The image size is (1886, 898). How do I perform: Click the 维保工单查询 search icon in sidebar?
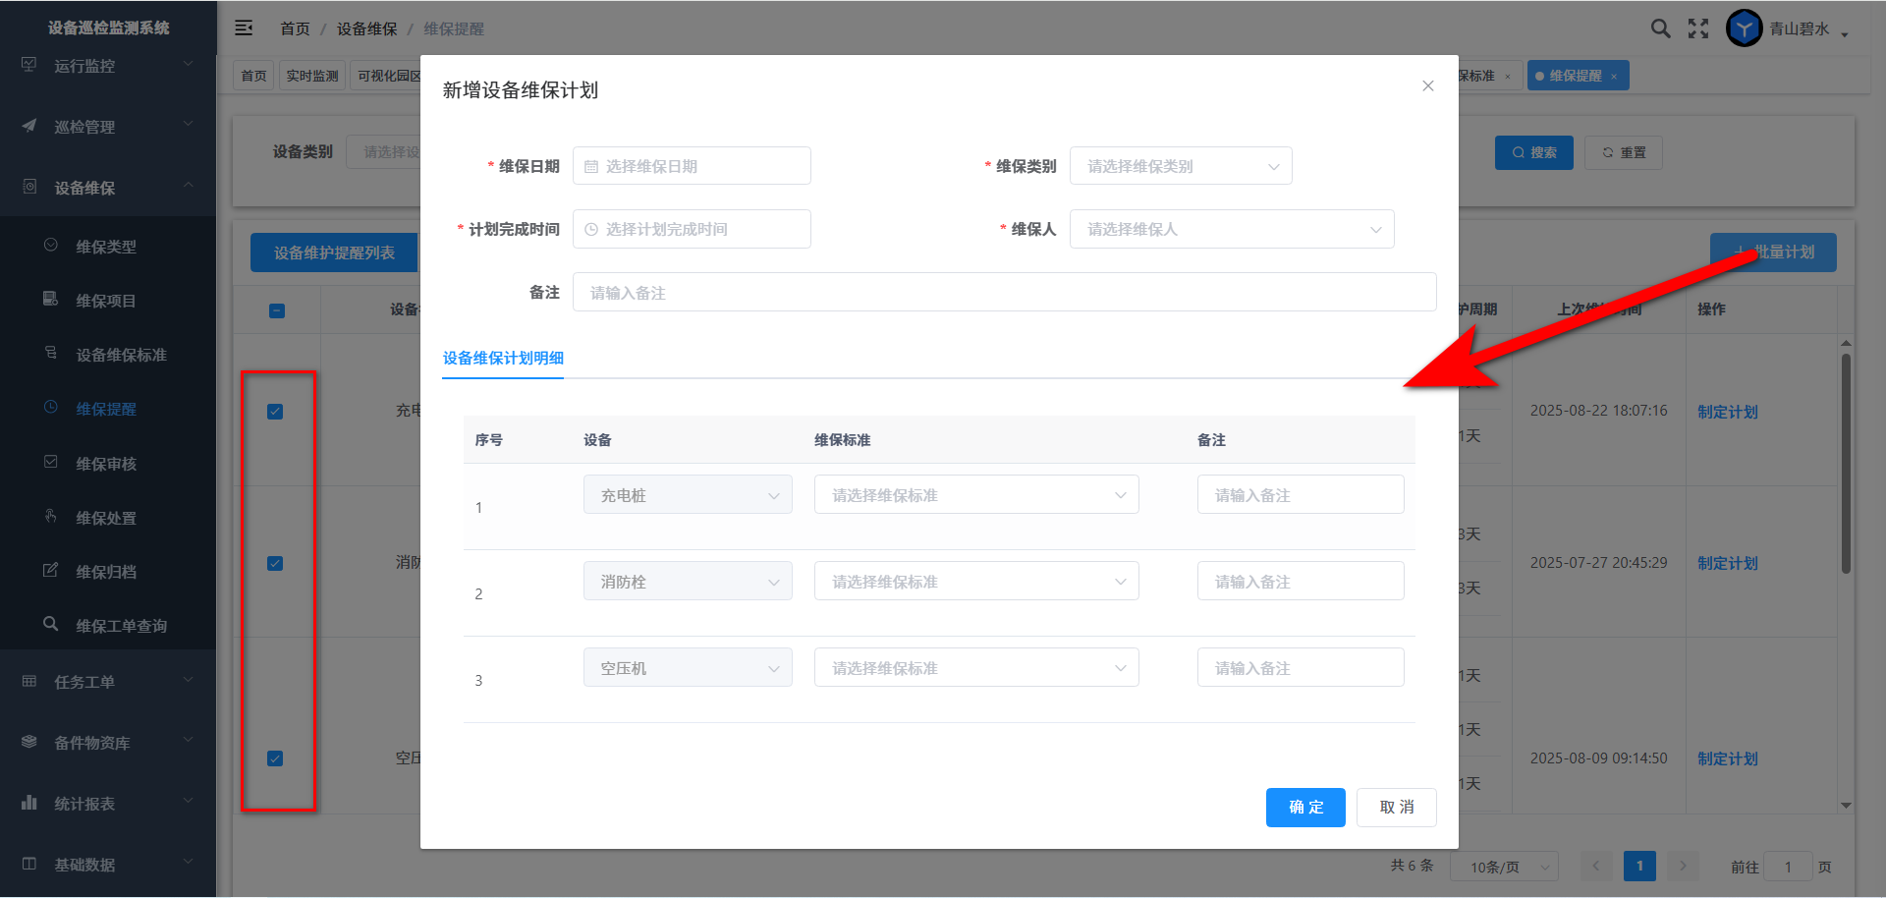tap(51, 624)
